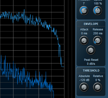This screenshot has height=98, width=108.
Task: Click the Attack value 0 ms
Action: (84, 33)
